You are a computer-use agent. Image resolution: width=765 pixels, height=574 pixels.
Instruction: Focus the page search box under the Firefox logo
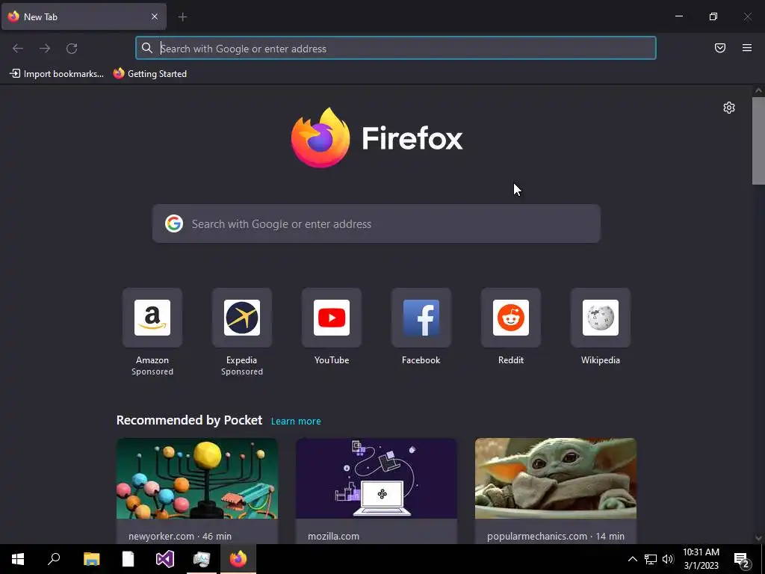point(377,223)
